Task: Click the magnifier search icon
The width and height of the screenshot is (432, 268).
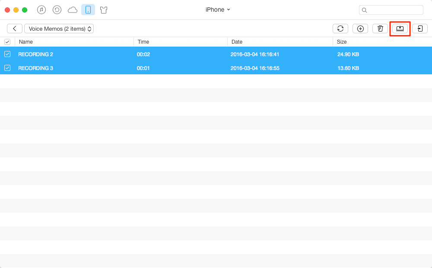Action: [364, 10]
